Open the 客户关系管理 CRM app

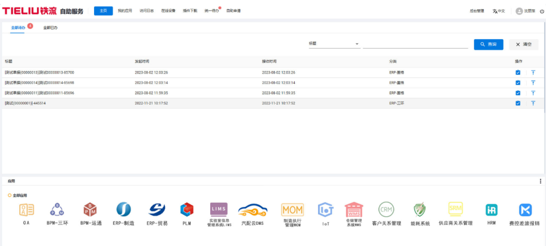click(x=387, y=210)
